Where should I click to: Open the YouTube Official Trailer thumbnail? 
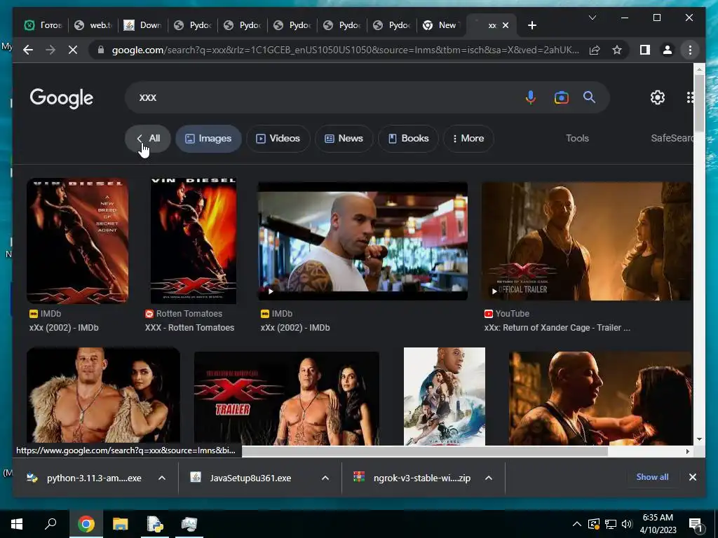pyautogui.click(x=587, y=241)
